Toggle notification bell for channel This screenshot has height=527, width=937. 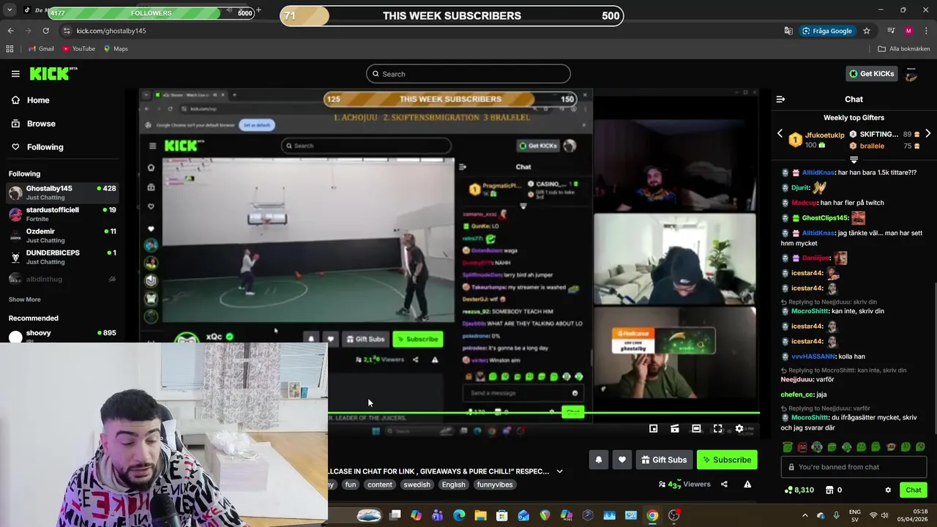pos(598,460)
